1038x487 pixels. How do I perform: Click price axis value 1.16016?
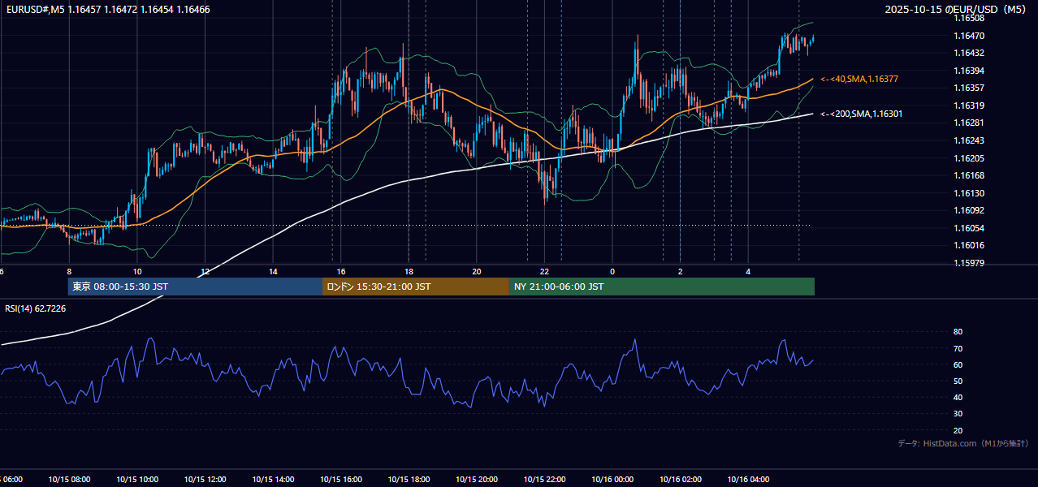pyautogui.click(x=969, y=245)
